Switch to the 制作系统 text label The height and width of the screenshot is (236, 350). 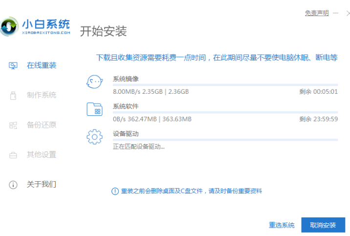[x=42, y=95]
